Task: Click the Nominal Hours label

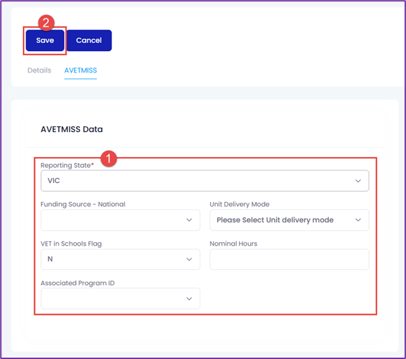Action: [233, 244]
